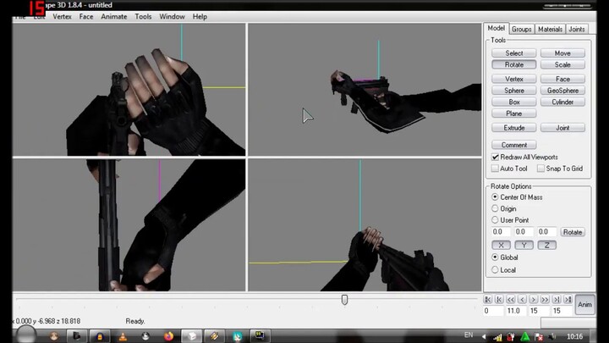Choose the GeoSphere tool

pyautogui.click(x=562, y=91)
